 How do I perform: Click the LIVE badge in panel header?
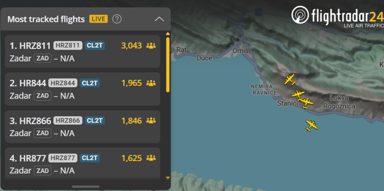98,19
